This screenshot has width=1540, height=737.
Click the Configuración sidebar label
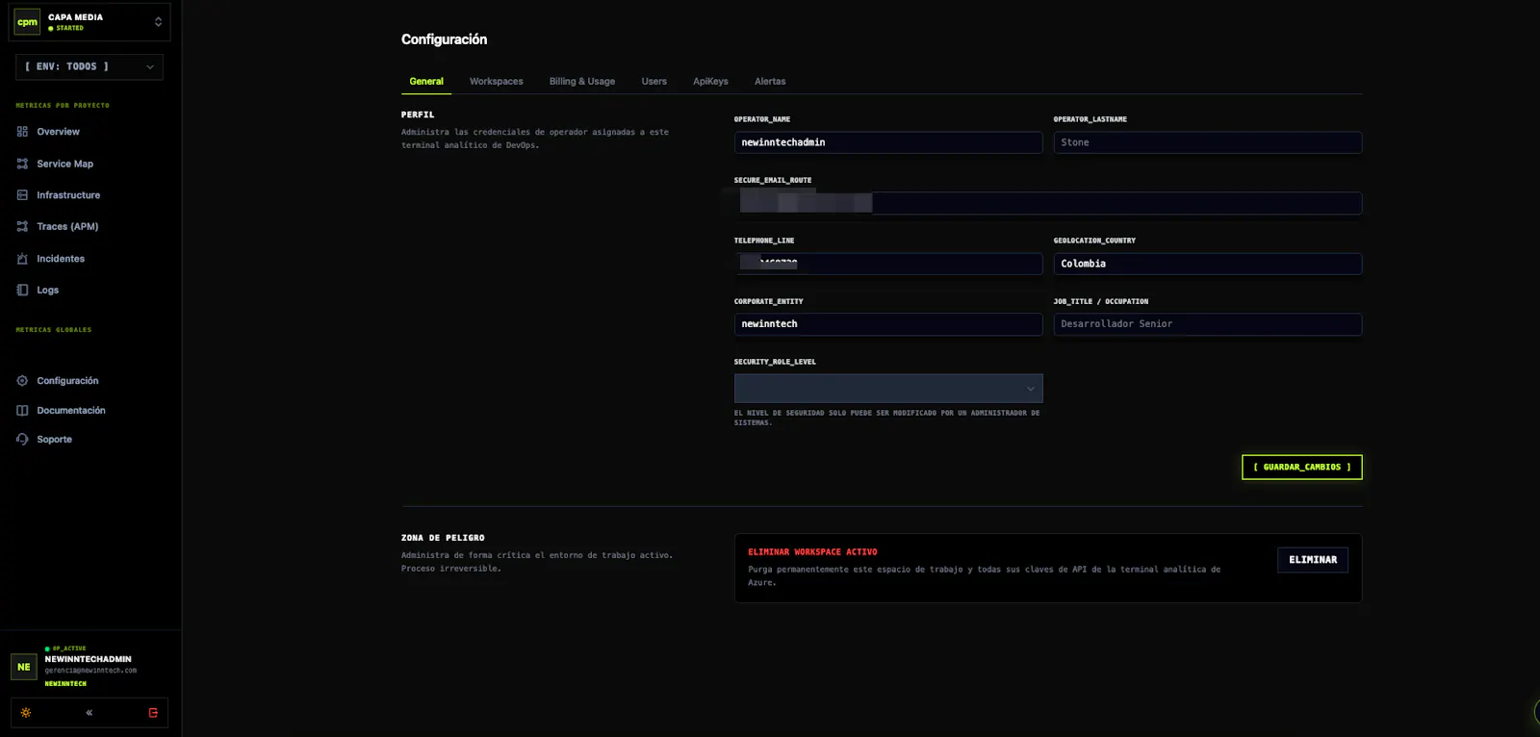[68, 381]
